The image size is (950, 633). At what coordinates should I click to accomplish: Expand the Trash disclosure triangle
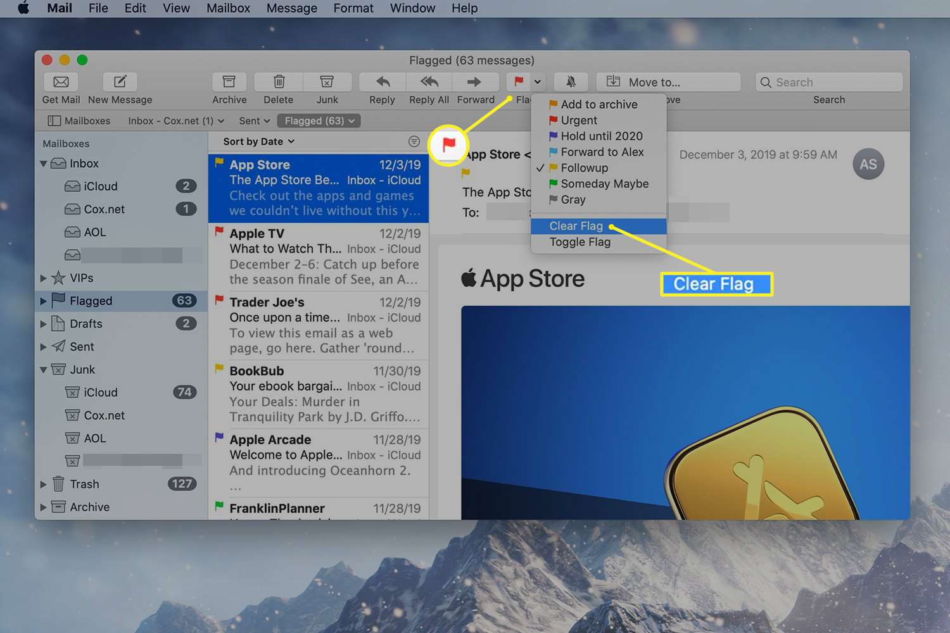coord(43,484)
